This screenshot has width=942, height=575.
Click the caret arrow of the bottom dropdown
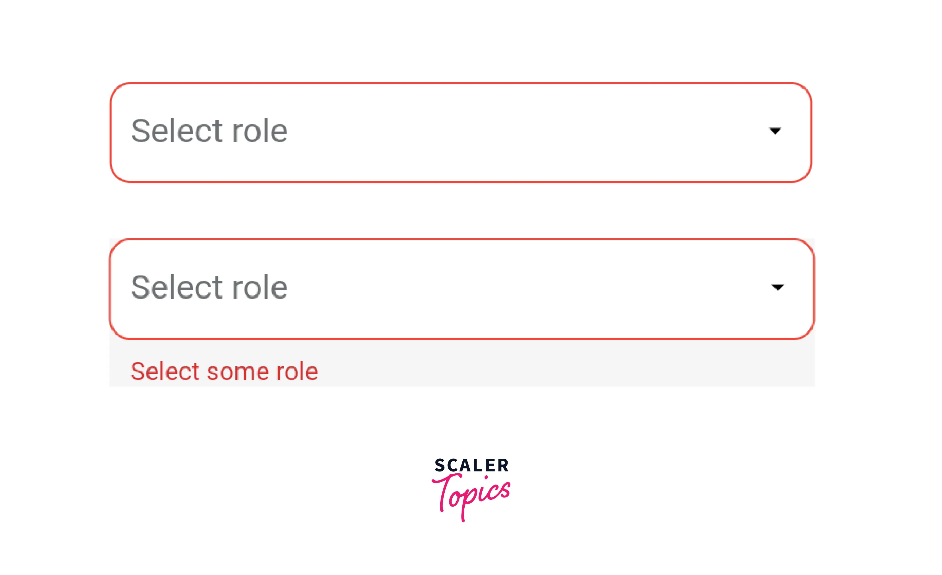coord(777,287)
